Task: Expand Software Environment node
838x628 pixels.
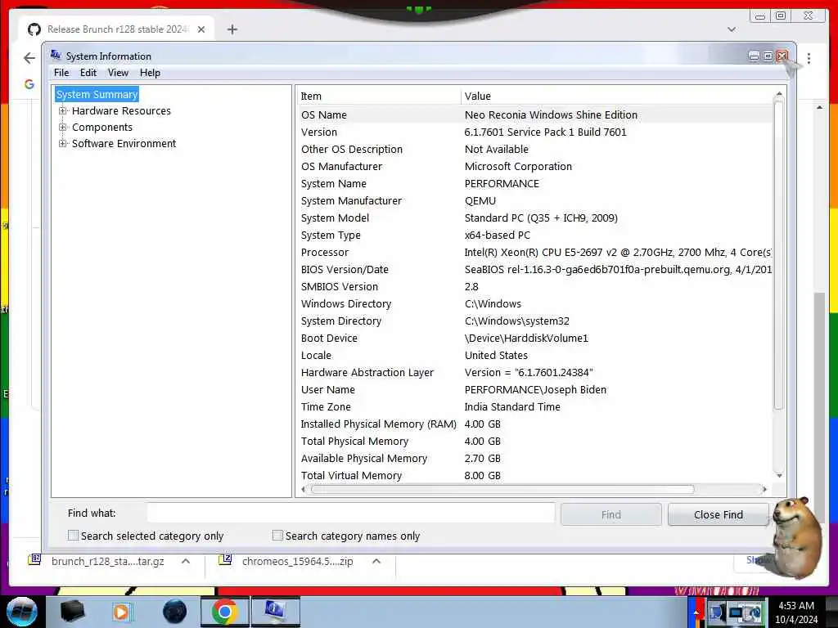Action: pyautogui.click(x=62, y=143)
